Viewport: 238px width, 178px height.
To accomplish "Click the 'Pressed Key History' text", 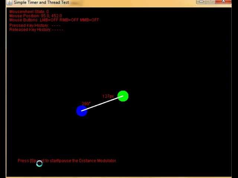I will 35,26.
